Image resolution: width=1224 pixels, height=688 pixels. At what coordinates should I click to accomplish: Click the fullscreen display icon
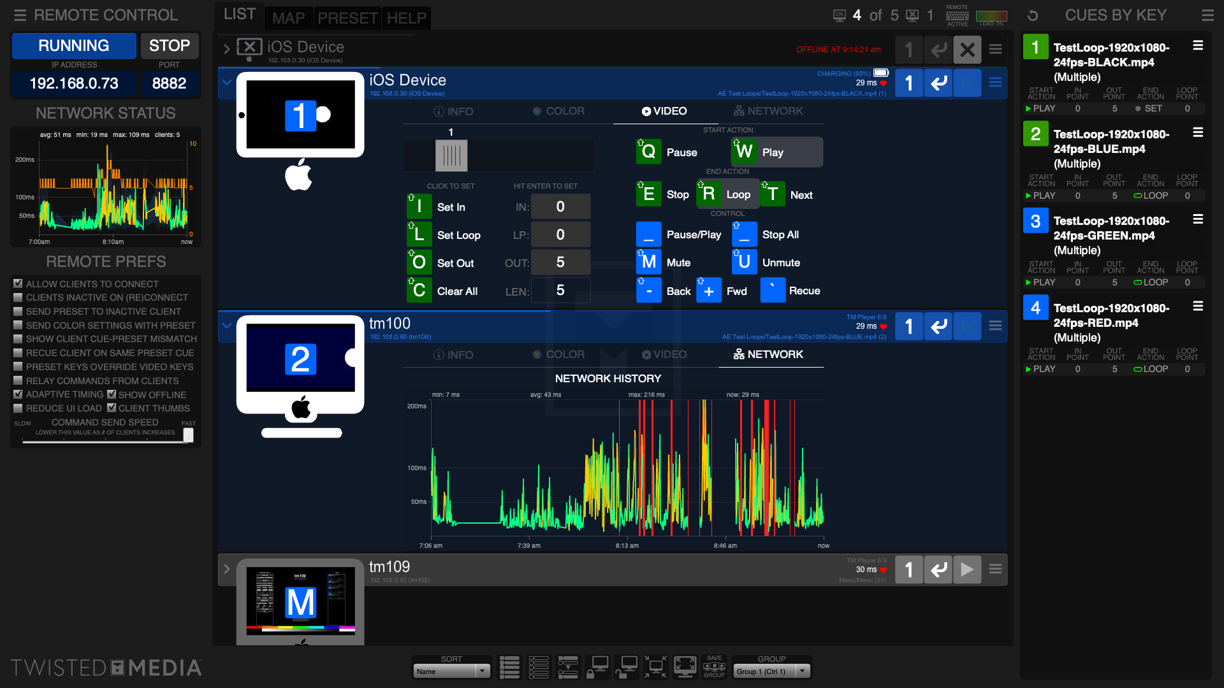685,667
